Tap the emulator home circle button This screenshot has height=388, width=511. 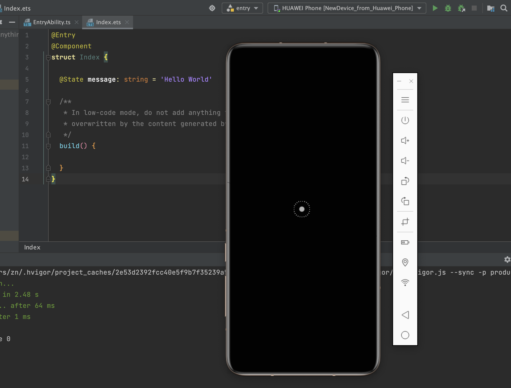[405, 335]
